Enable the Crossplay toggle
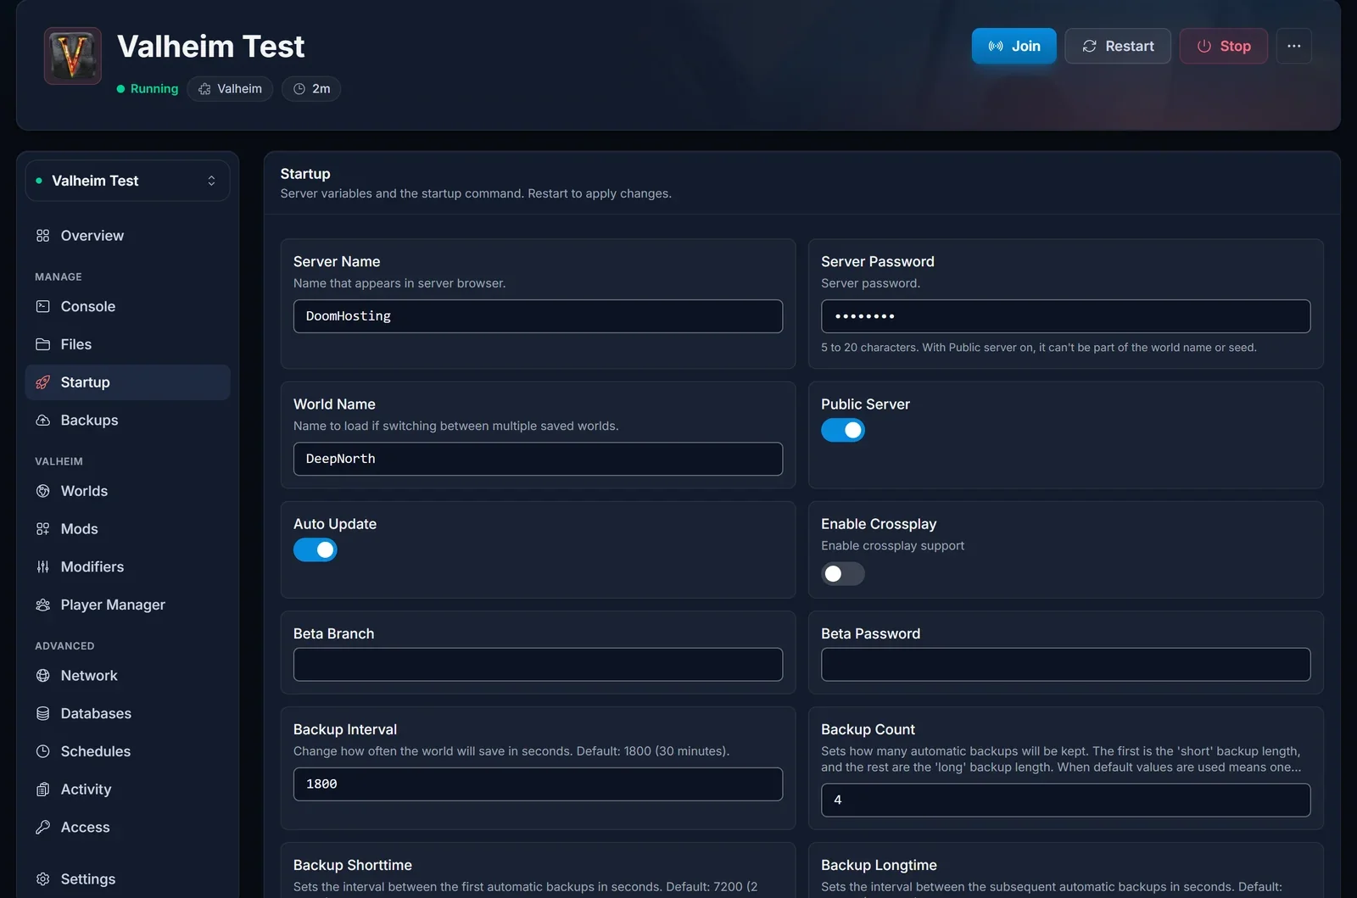Screen dimensions: 1357x898 [x=843, y=574]
